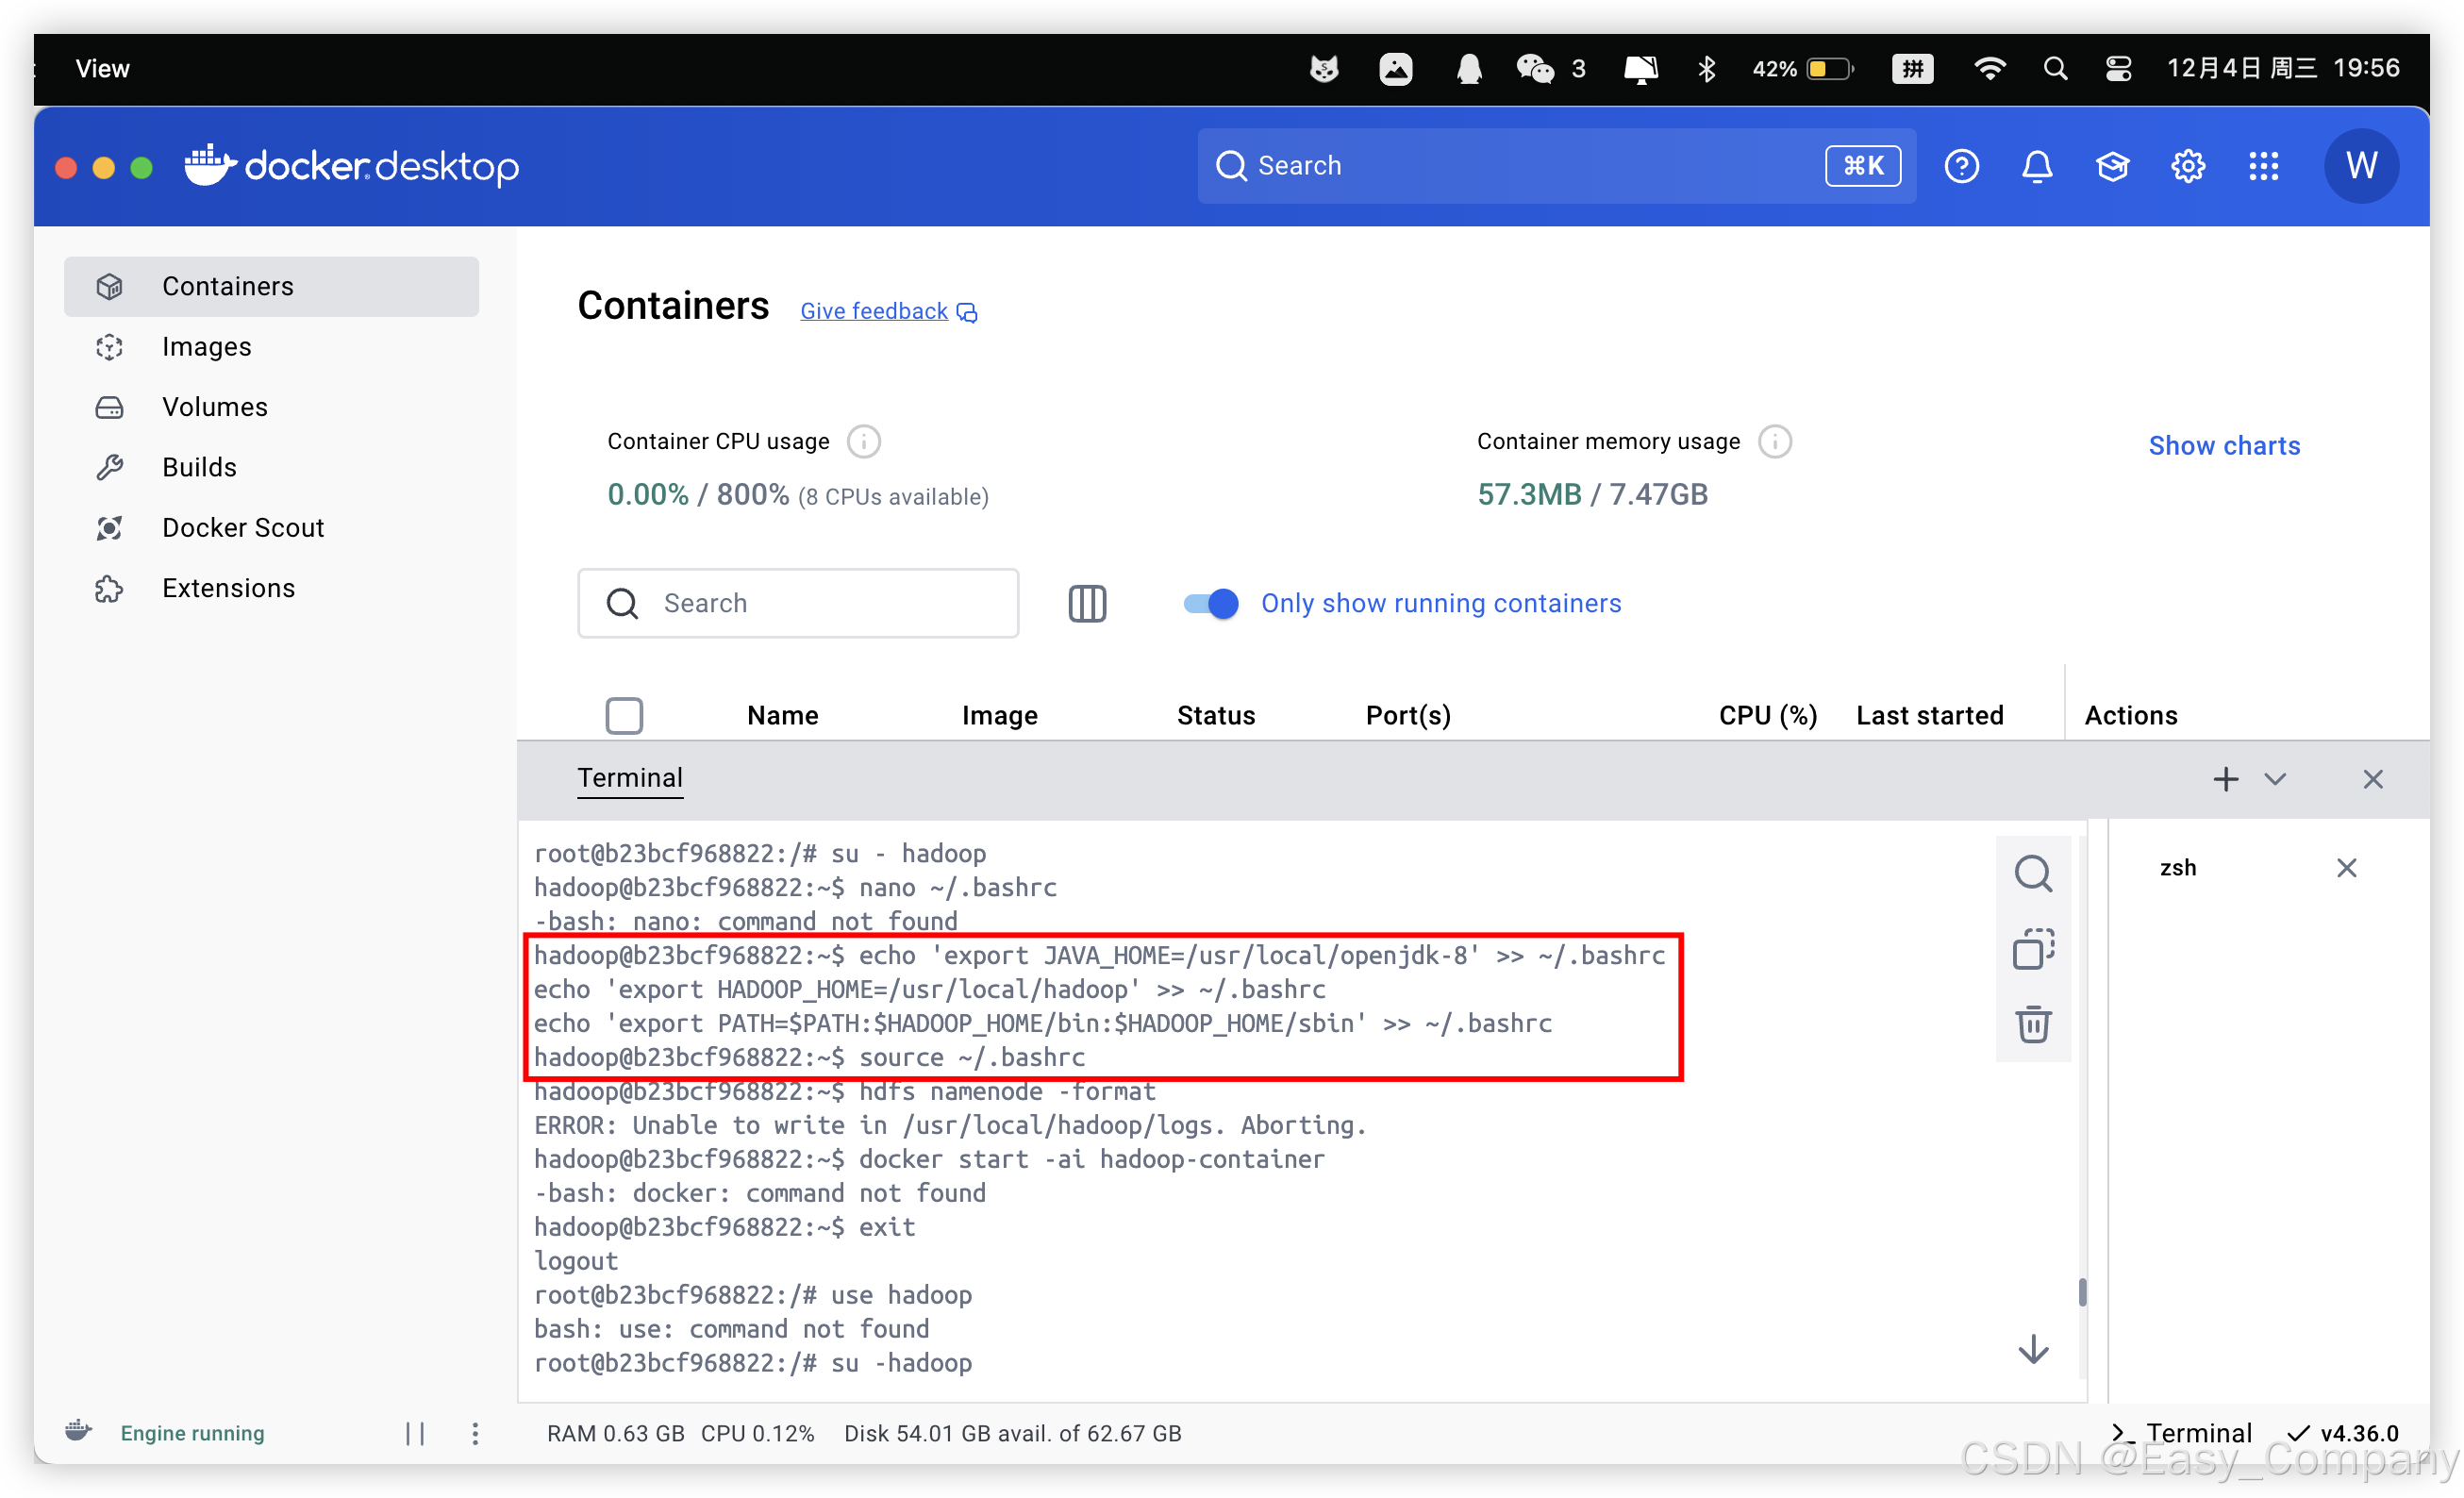Click the Wi-Fi menu bar icon
This screenshot has width=2464, height=1498.
[x=1989, y=68]
